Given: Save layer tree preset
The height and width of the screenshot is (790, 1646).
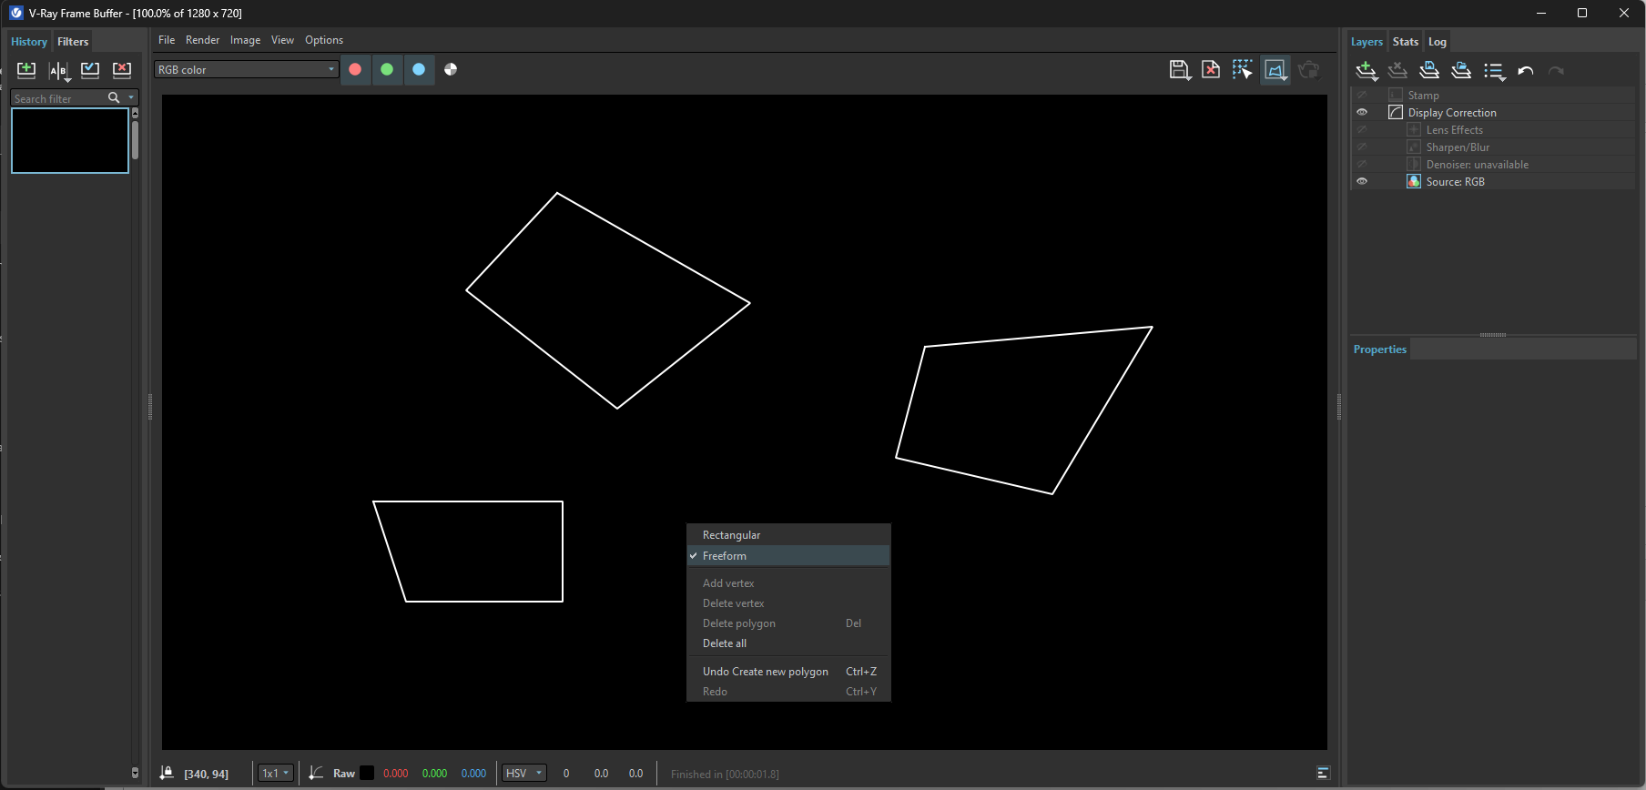Looking at the screenshot, I should pos(1429,71).
